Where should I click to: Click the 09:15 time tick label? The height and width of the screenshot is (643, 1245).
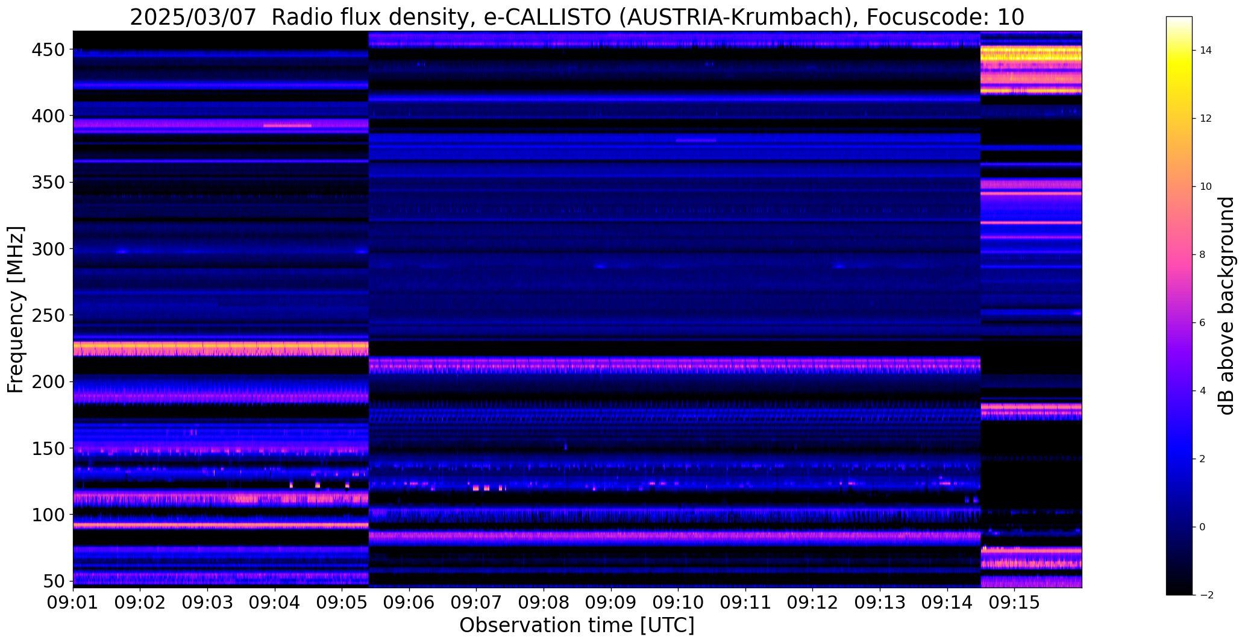tap(1015, 602)
